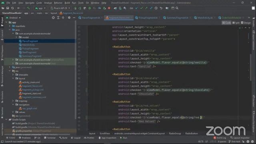Click the Debug bug icon
Image resolution: width=256 pixels, height=144 pixels.
[x=90, y=8]
